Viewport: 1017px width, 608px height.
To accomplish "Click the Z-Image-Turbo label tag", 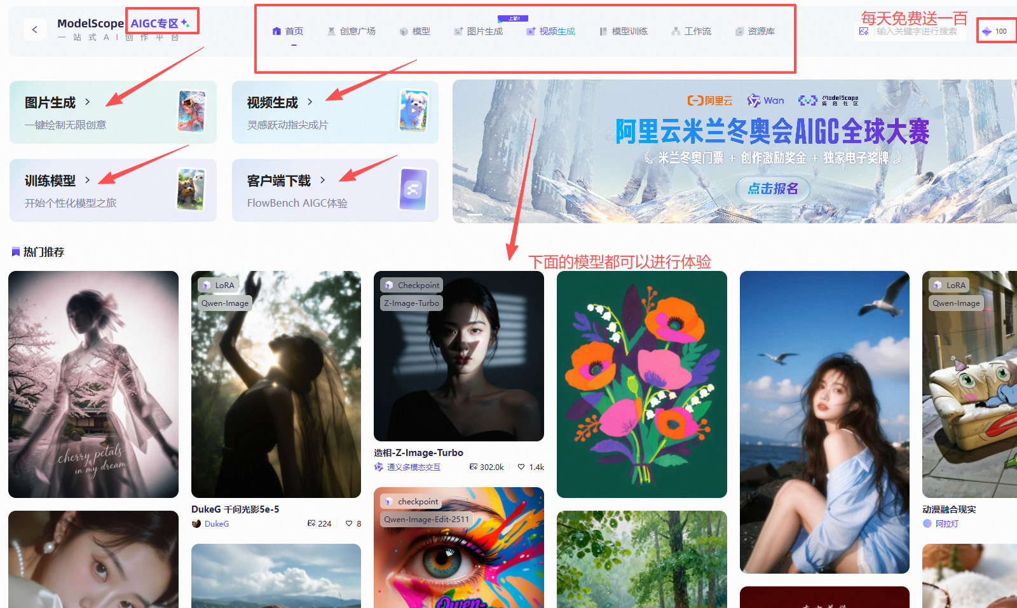I will tap(411, 303).
